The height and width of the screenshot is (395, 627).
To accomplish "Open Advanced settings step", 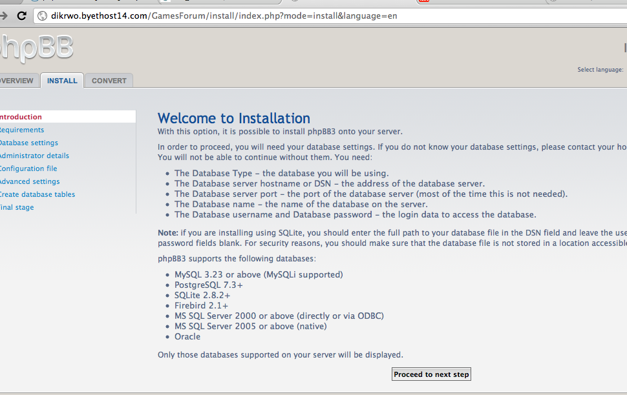I will pyautogui.click(x=29, y=181).
